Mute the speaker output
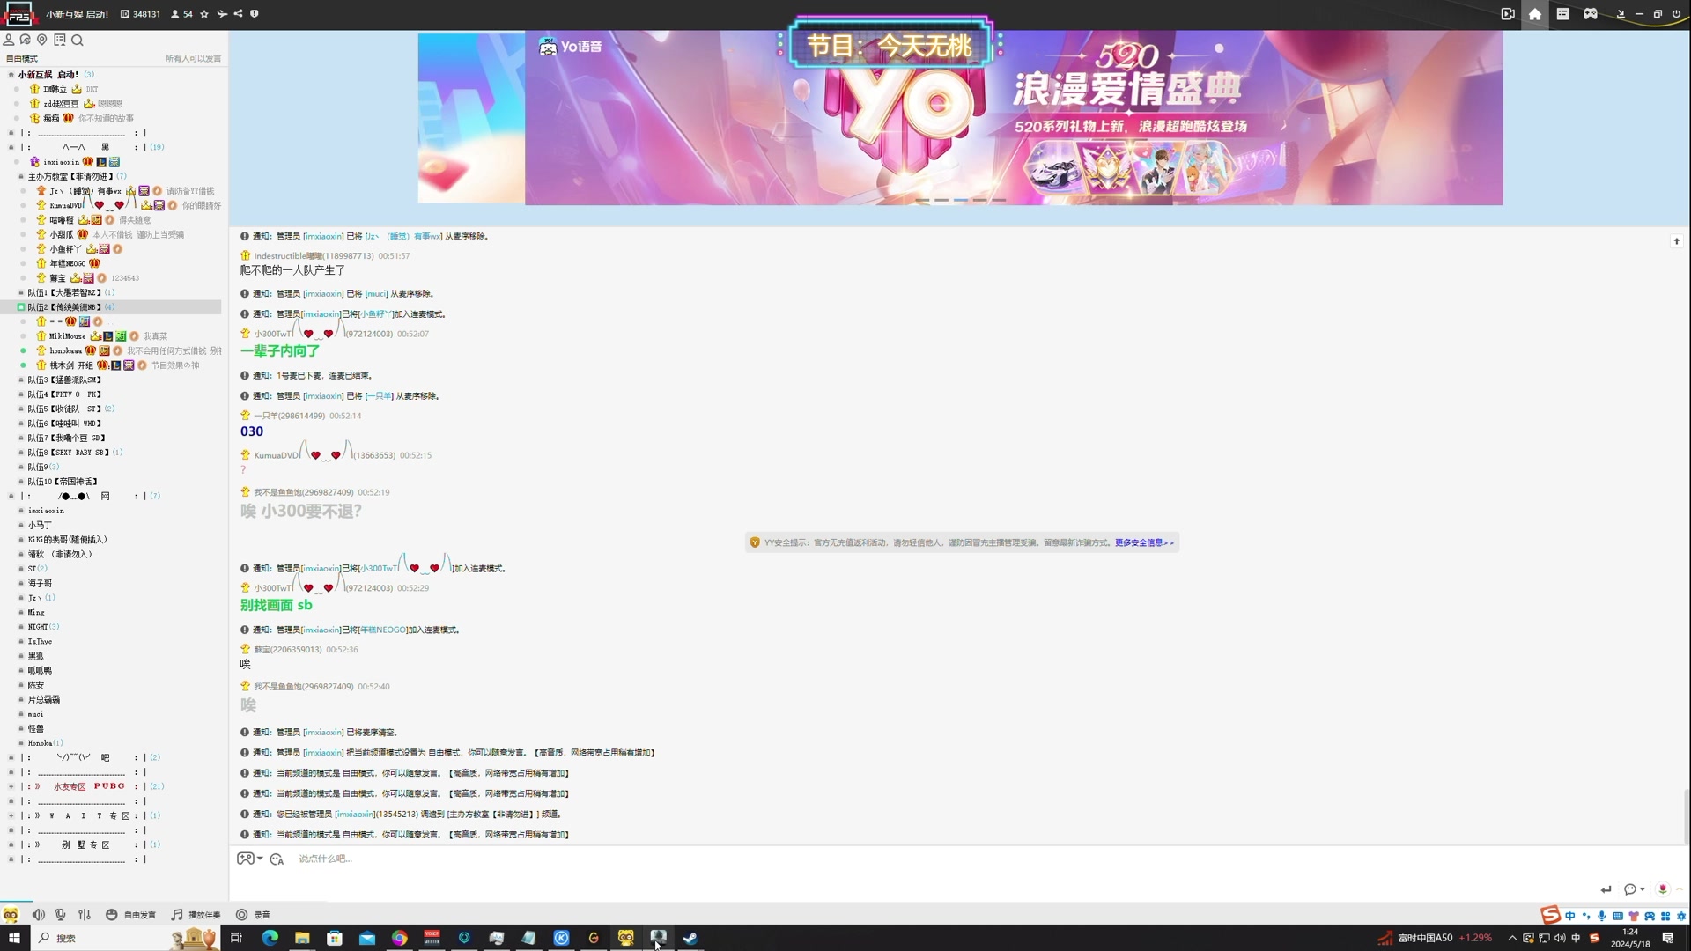Image resolution: width=1691 pixels, height=951 pixels. click(x=38, y=914)
